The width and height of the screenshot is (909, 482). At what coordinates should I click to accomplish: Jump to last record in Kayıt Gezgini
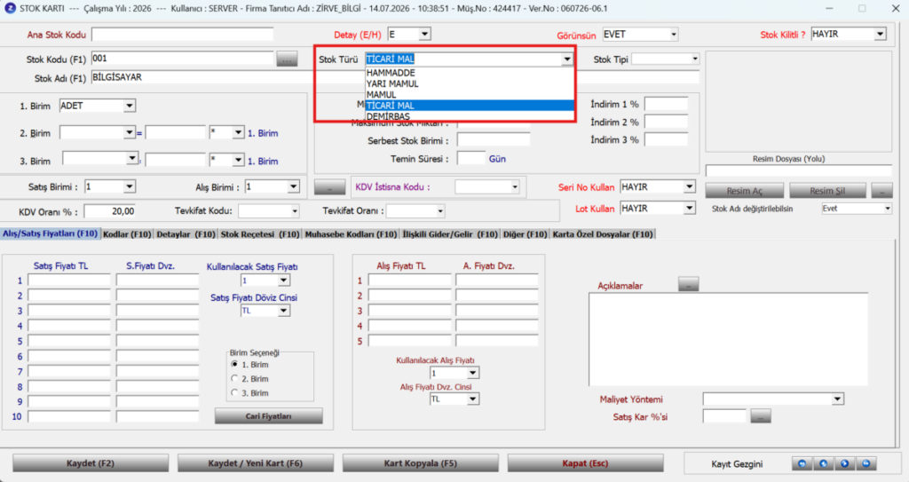(x=866, y=463)
